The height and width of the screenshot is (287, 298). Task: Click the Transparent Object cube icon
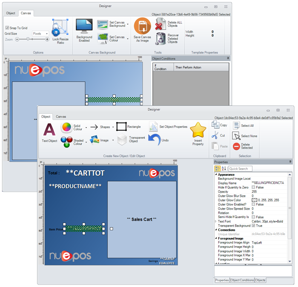point(122,140)
